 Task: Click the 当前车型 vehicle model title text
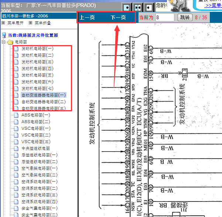click(x=48, y=8)
